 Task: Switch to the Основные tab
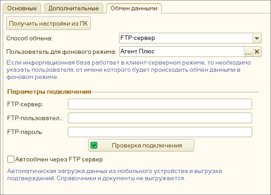[x=22, y=8]
